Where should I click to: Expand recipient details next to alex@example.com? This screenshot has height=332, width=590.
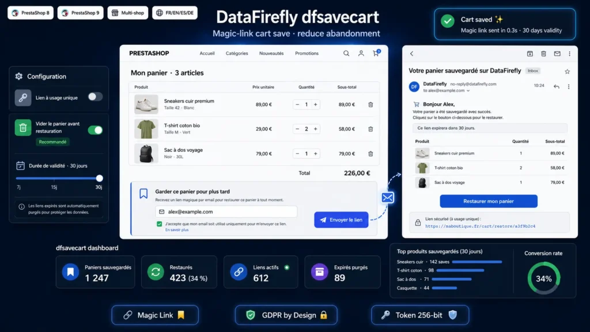[468, 90]
